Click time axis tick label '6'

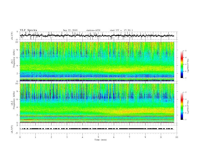click(114, 137)
